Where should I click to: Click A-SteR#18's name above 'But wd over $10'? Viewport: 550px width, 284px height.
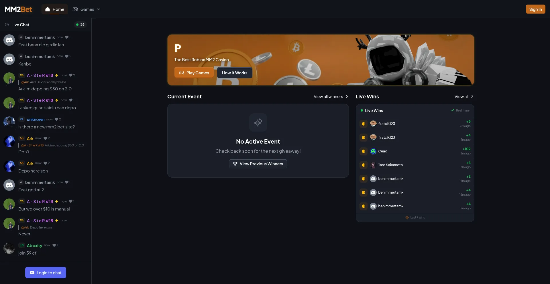tap(40, 202)
